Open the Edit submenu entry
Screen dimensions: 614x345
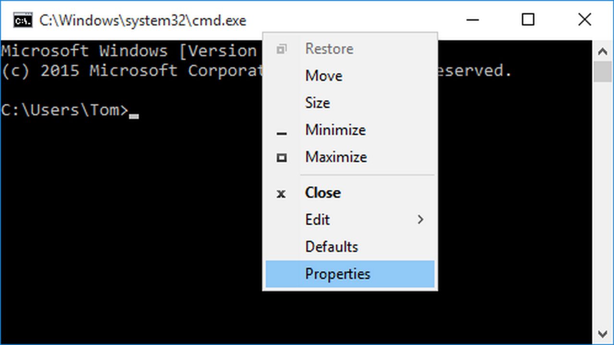pos(317,220)
